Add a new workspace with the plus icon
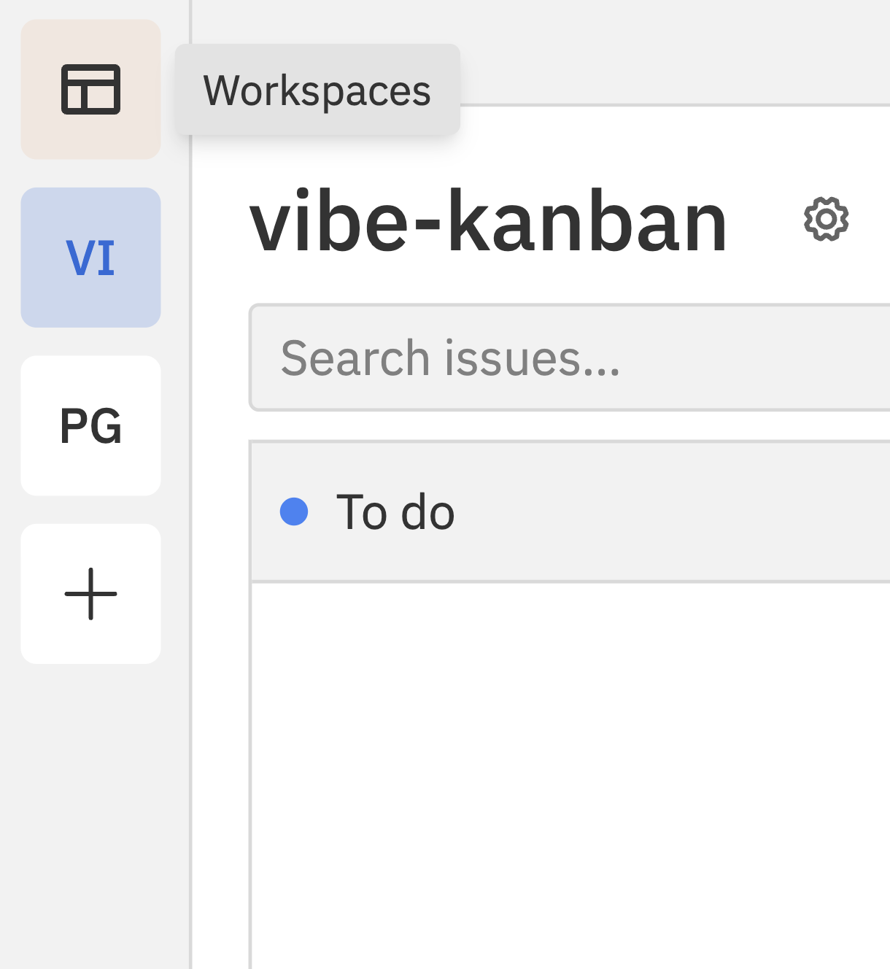Image resolution: width=890 pixels, height=969 pixels. pos(90,593)
